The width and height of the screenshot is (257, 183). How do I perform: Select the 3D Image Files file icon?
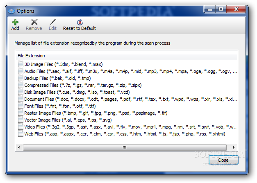pos(20,64)
